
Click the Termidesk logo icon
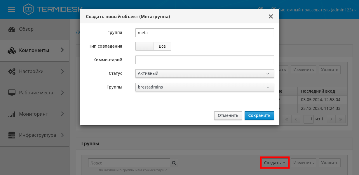(x=28, y=9)
